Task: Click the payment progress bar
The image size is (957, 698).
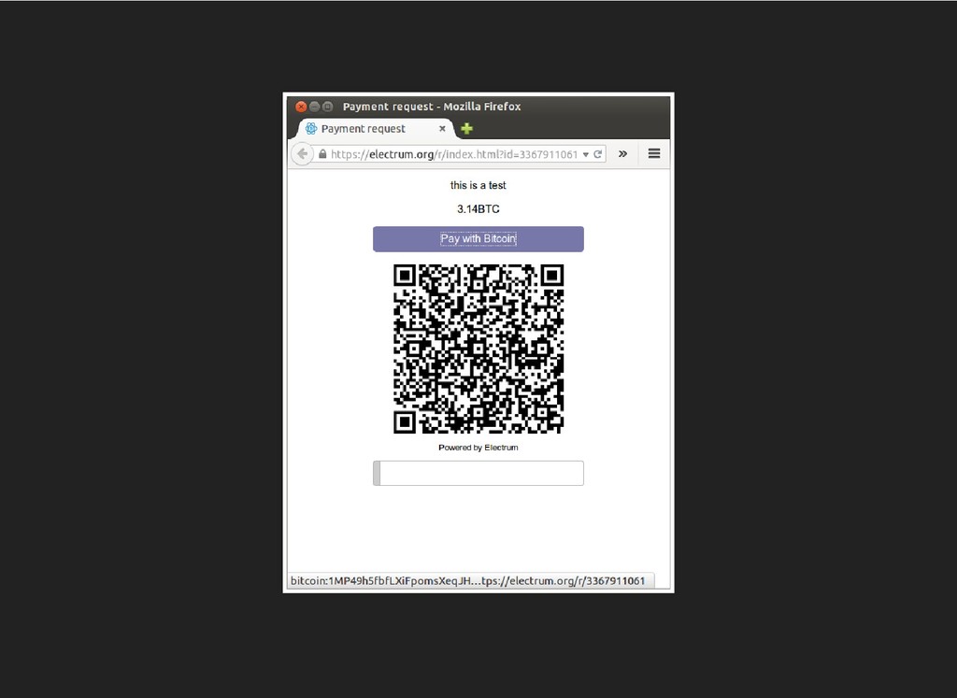Action: [478, 474]
